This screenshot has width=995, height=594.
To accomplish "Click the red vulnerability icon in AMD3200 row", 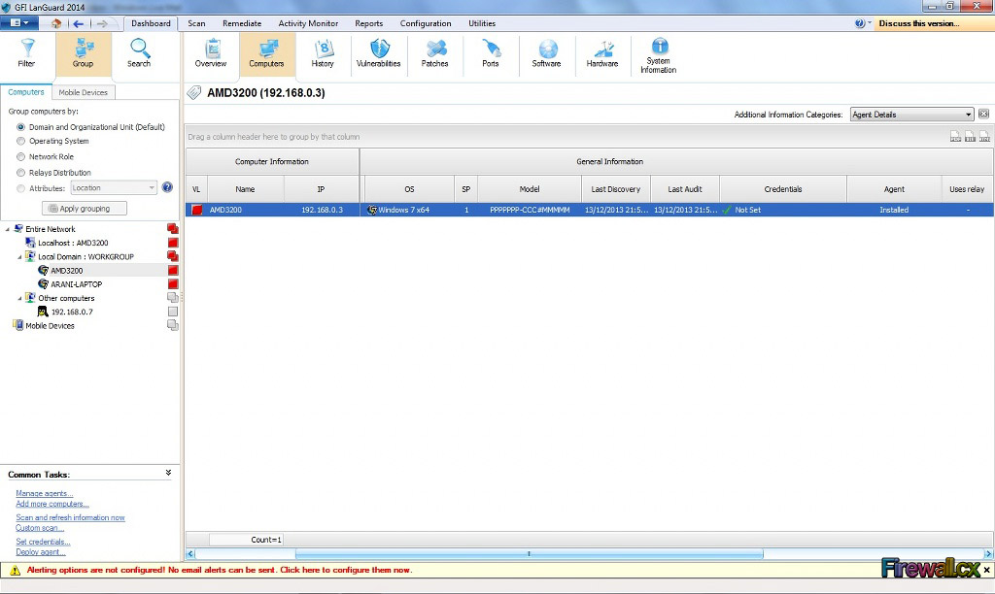I will [197, 210].
